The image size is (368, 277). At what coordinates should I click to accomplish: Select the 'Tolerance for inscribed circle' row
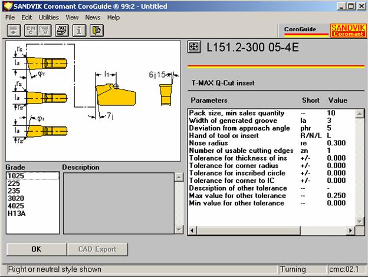271,173
